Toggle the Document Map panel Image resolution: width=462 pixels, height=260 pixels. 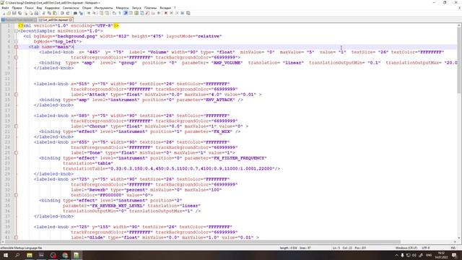tap(136, 13)
